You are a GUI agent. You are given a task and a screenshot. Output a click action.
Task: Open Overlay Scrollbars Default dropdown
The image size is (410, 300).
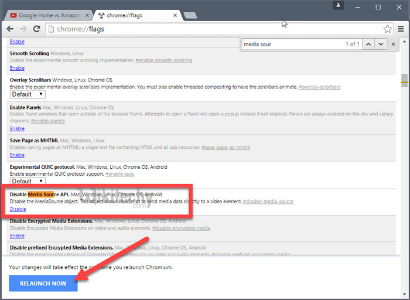point(28,94)
